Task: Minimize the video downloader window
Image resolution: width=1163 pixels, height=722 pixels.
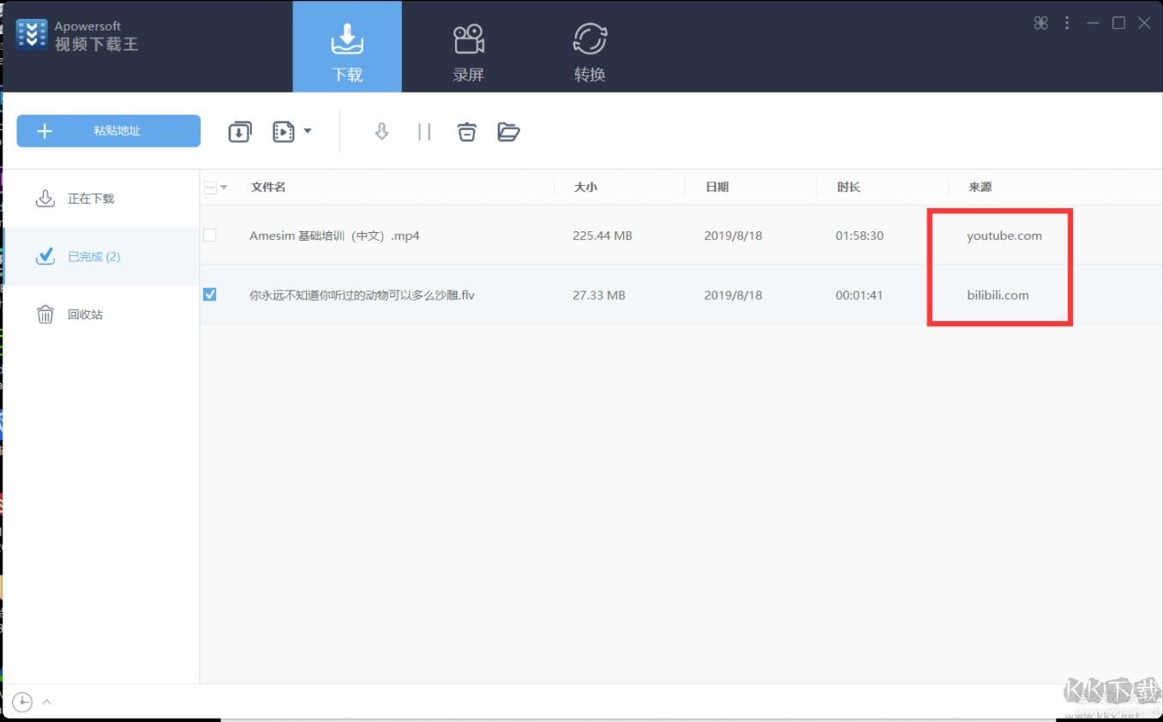Action: coord(1093,23)
